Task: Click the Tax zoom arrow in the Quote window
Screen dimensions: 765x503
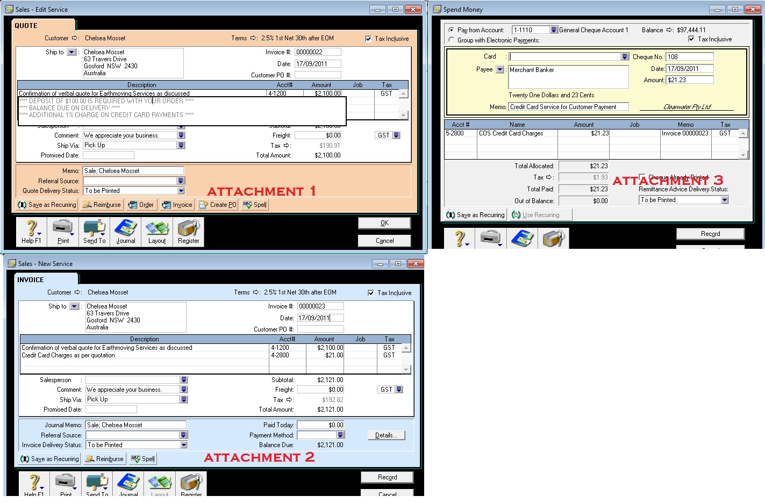Action: pyautogui.click(x=287, y=146)
